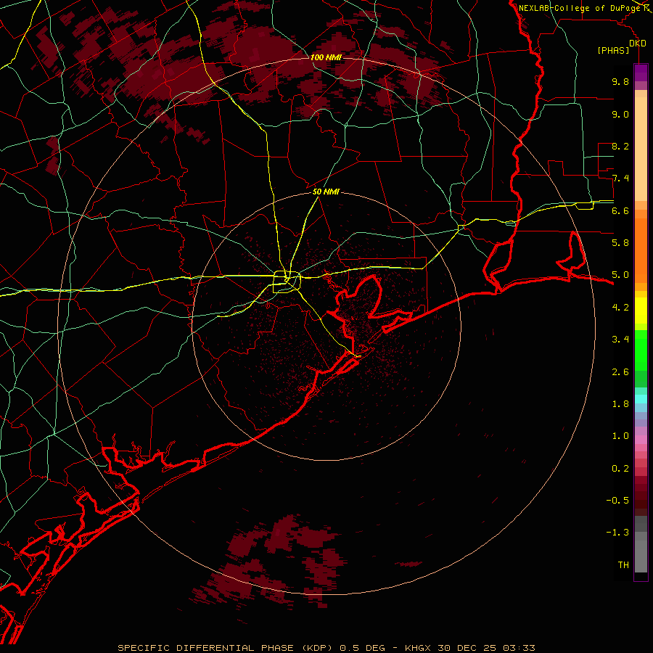Click the 0.2 value on the color scale

coord(620,469)
